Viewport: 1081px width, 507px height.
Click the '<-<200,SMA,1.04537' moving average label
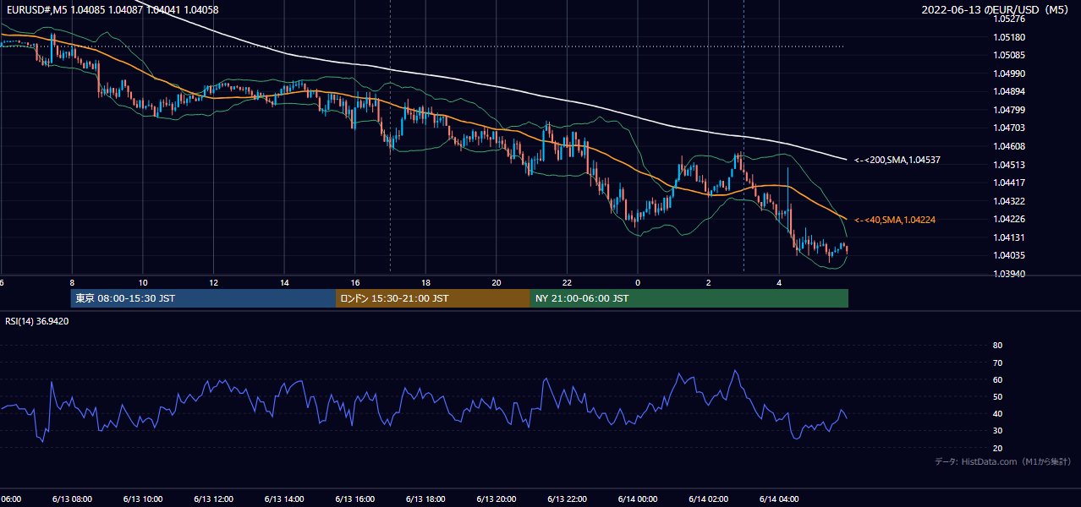click(897, 160)
